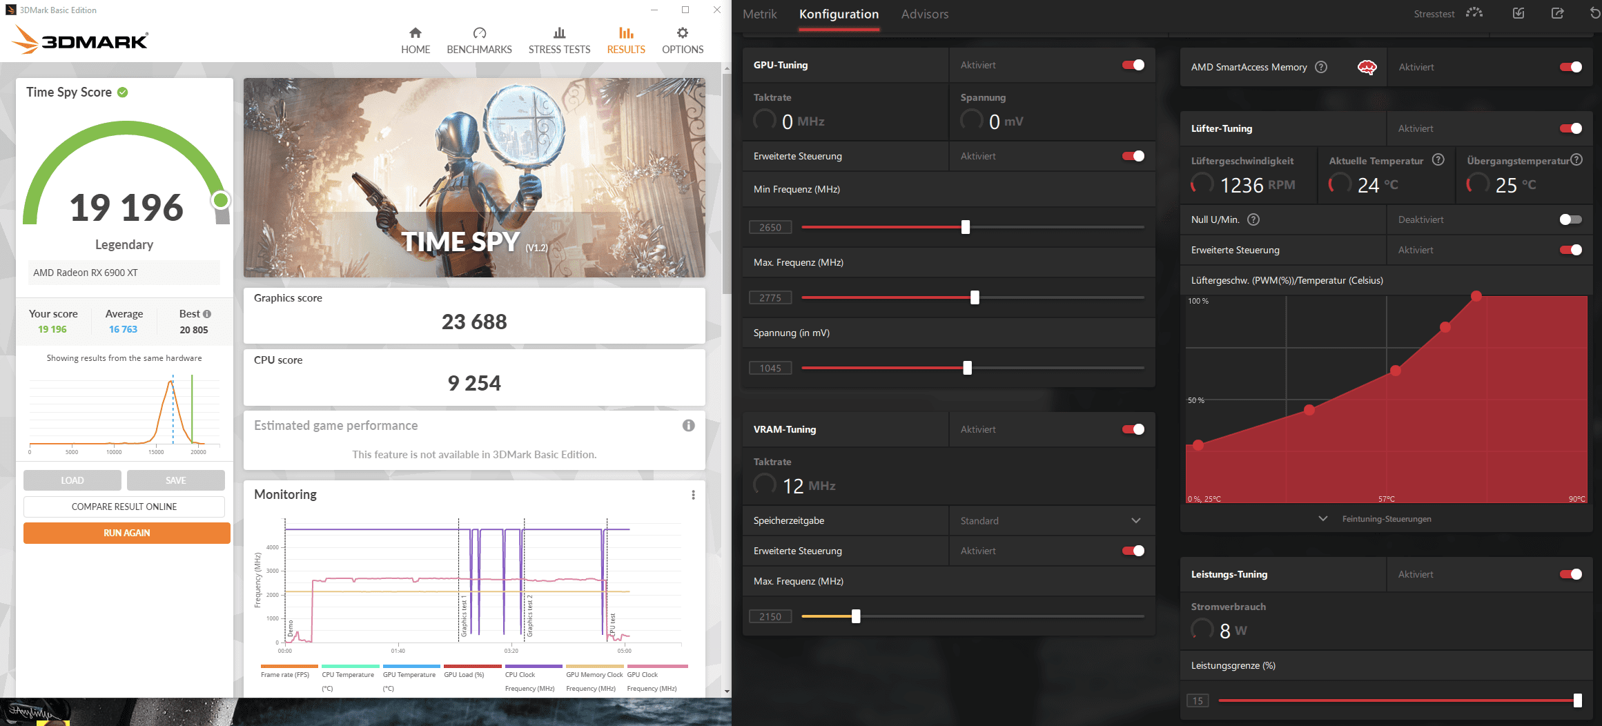Toggle VRAM Erweiterte Steuerung switch
Image resolution: width=1602 pixels, height=726 pixels.
pyautogui.click(x=1133, y=551)
